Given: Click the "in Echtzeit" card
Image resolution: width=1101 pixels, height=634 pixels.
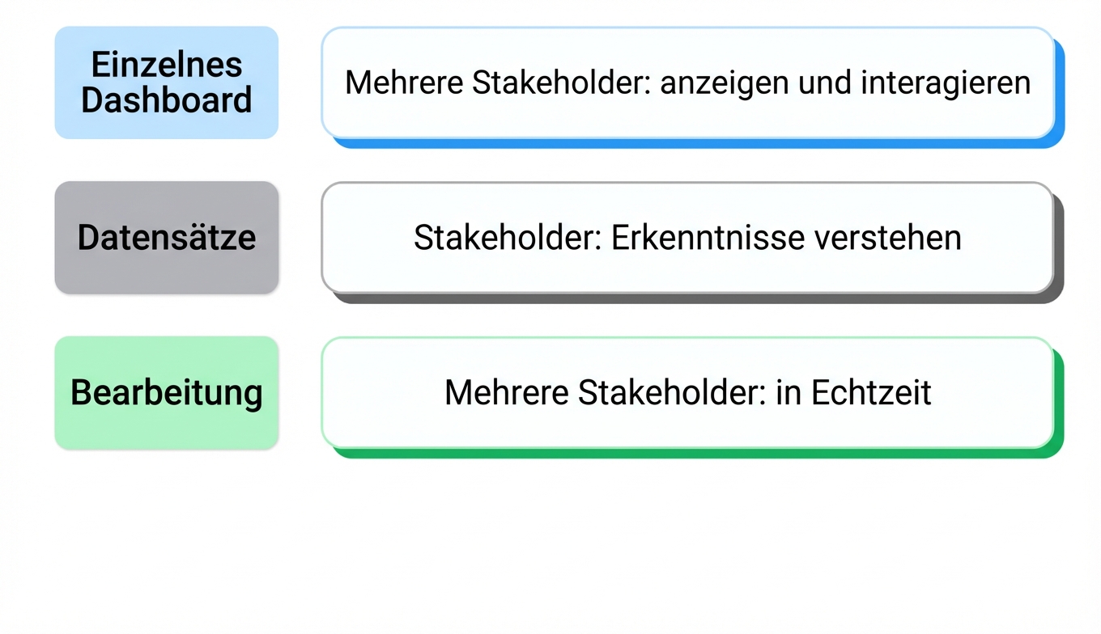Looking at the screenshot, I should [687, 392].
